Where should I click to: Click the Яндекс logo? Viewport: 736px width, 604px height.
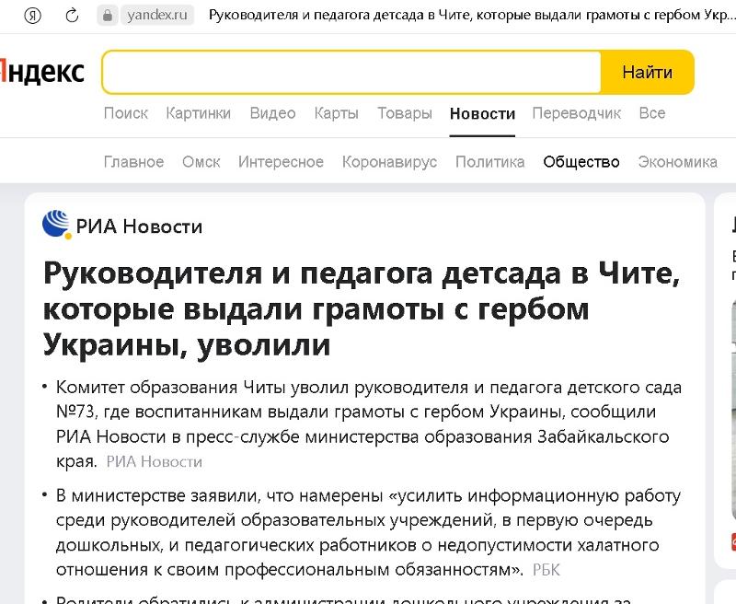(x=42, y=72)
